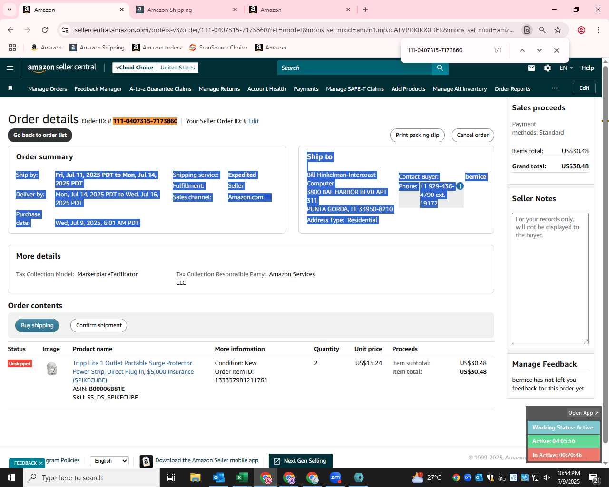Open the Chrome profile icon
Image resolution: width=609 pixels, height=487 pixels.
click(581, 30)
